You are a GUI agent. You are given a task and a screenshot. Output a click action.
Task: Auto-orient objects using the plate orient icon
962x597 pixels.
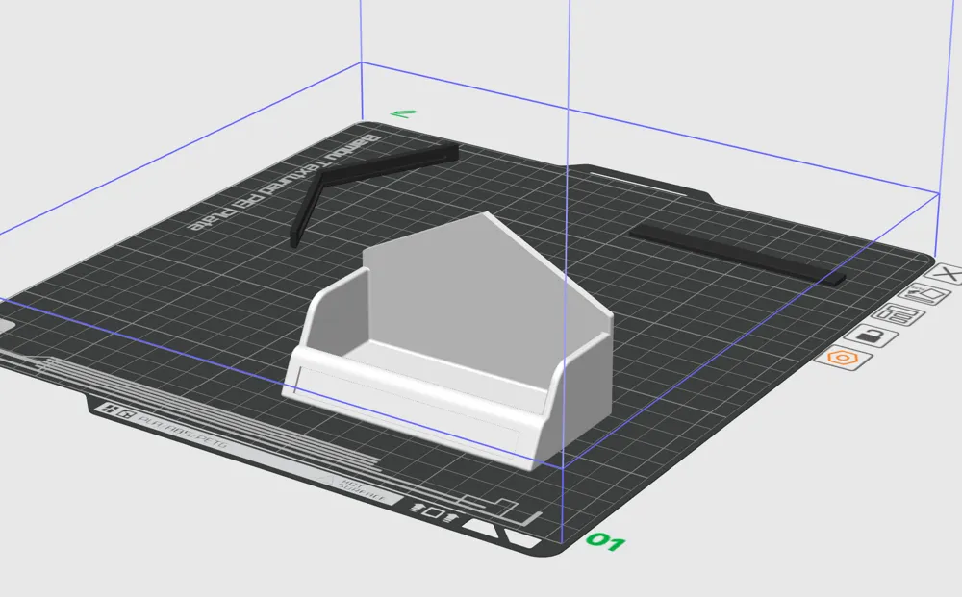tap(924, 294)
